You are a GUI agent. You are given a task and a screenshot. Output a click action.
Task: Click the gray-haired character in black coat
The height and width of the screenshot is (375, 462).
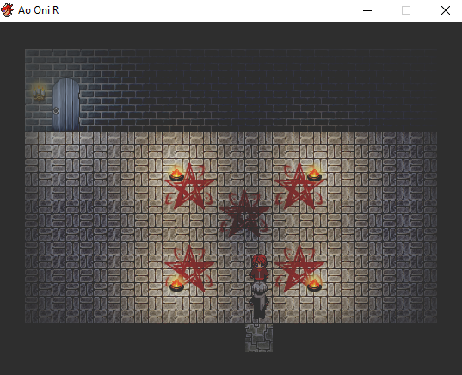coord(259,300)
